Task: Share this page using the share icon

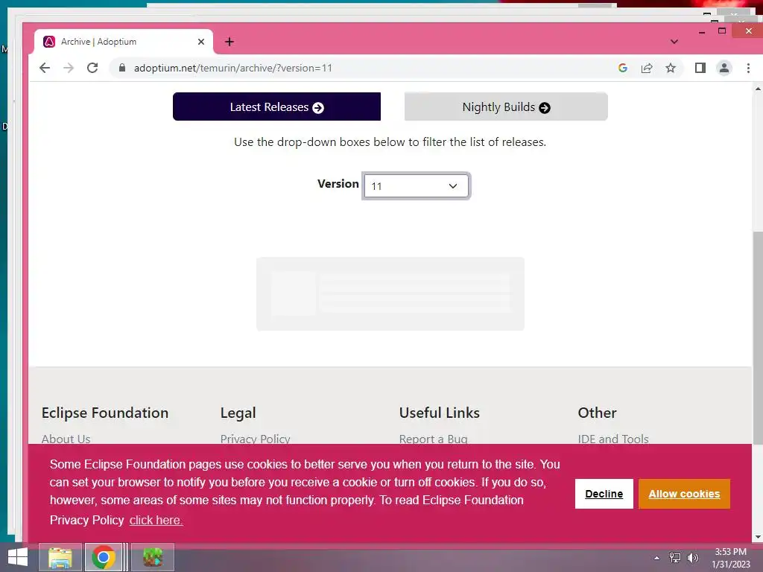Action: 647,68
